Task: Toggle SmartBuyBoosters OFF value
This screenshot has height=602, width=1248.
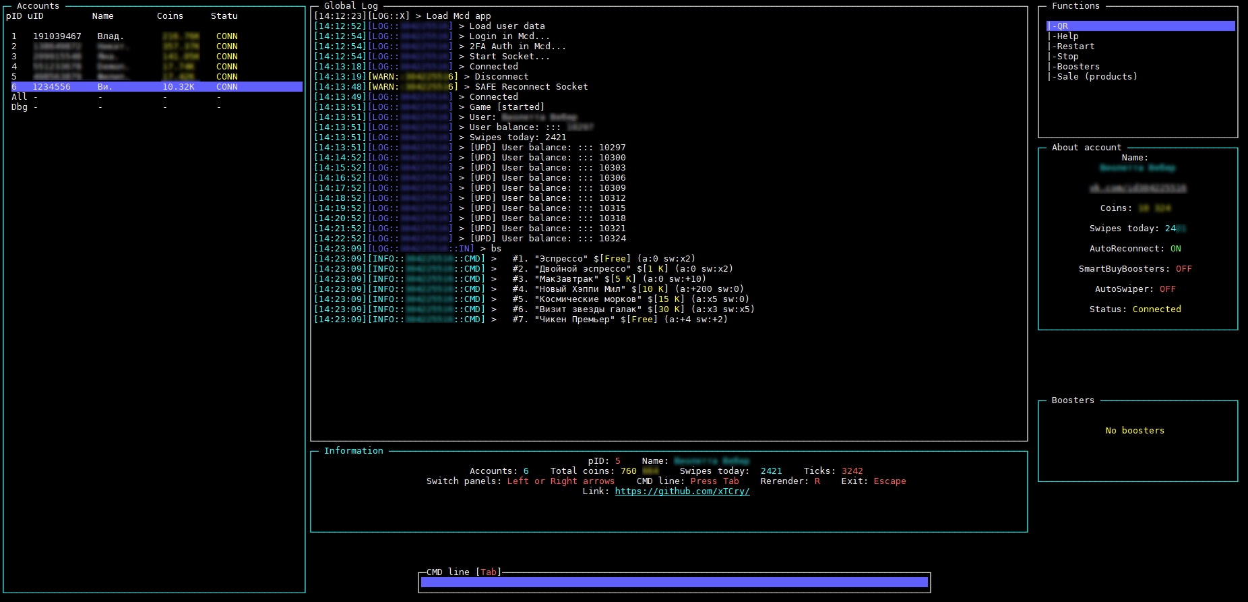Action: (1183, 269)
